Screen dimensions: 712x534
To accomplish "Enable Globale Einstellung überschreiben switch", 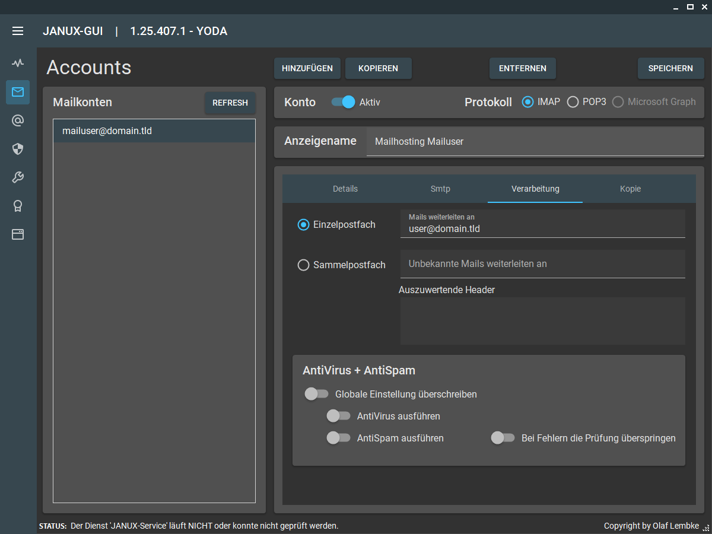I will click(316, 394).
